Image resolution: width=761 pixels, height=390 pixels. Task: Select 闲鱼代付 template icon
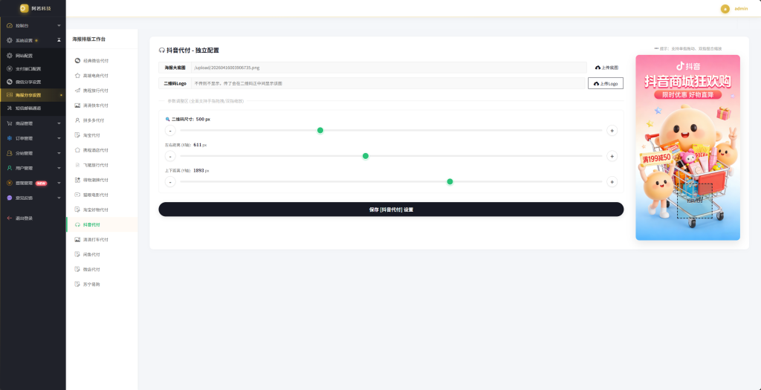[77, 255]
